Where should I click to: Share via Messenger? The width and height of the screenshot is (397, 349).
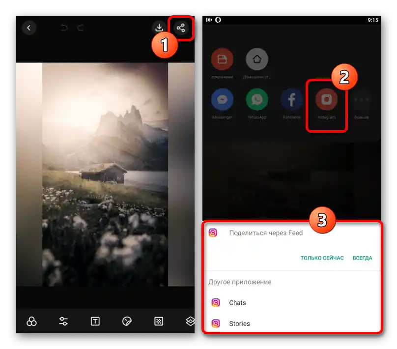(x=222, y=99)
